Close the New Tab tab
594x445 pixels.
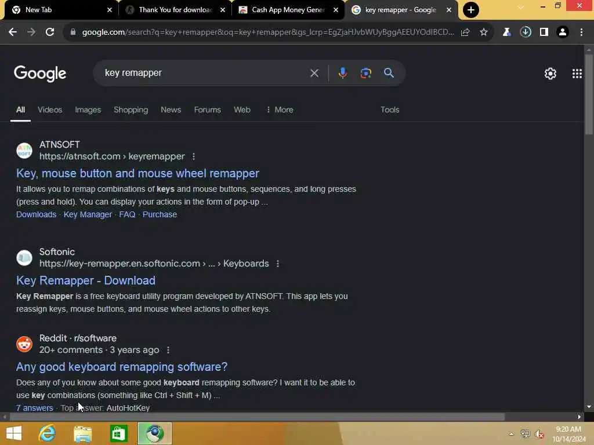pos(110,10)
